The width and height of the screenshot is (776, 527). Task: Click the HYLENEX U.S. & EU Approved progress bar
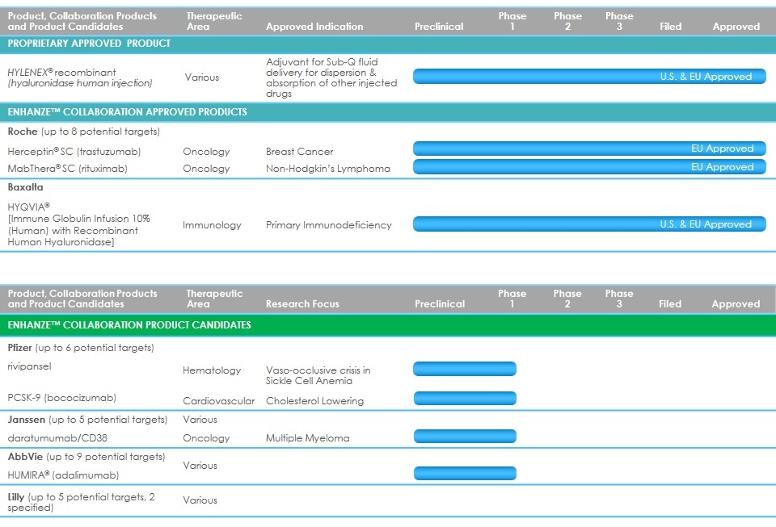click(589, 77)
